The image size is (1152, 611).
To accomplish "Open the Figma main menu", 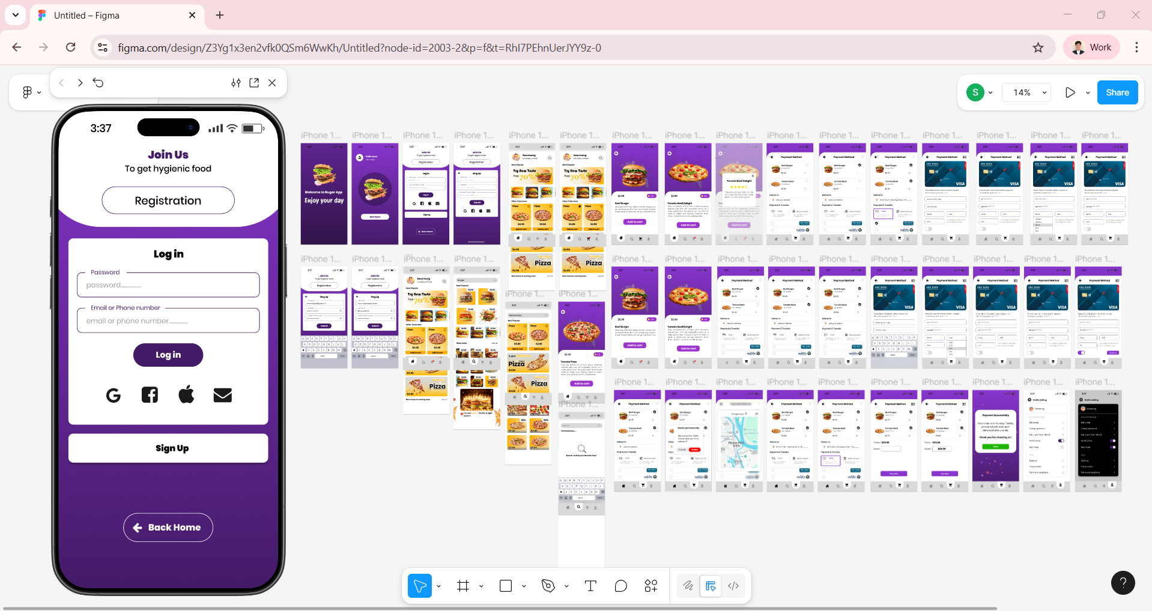I will pos(31,92).
